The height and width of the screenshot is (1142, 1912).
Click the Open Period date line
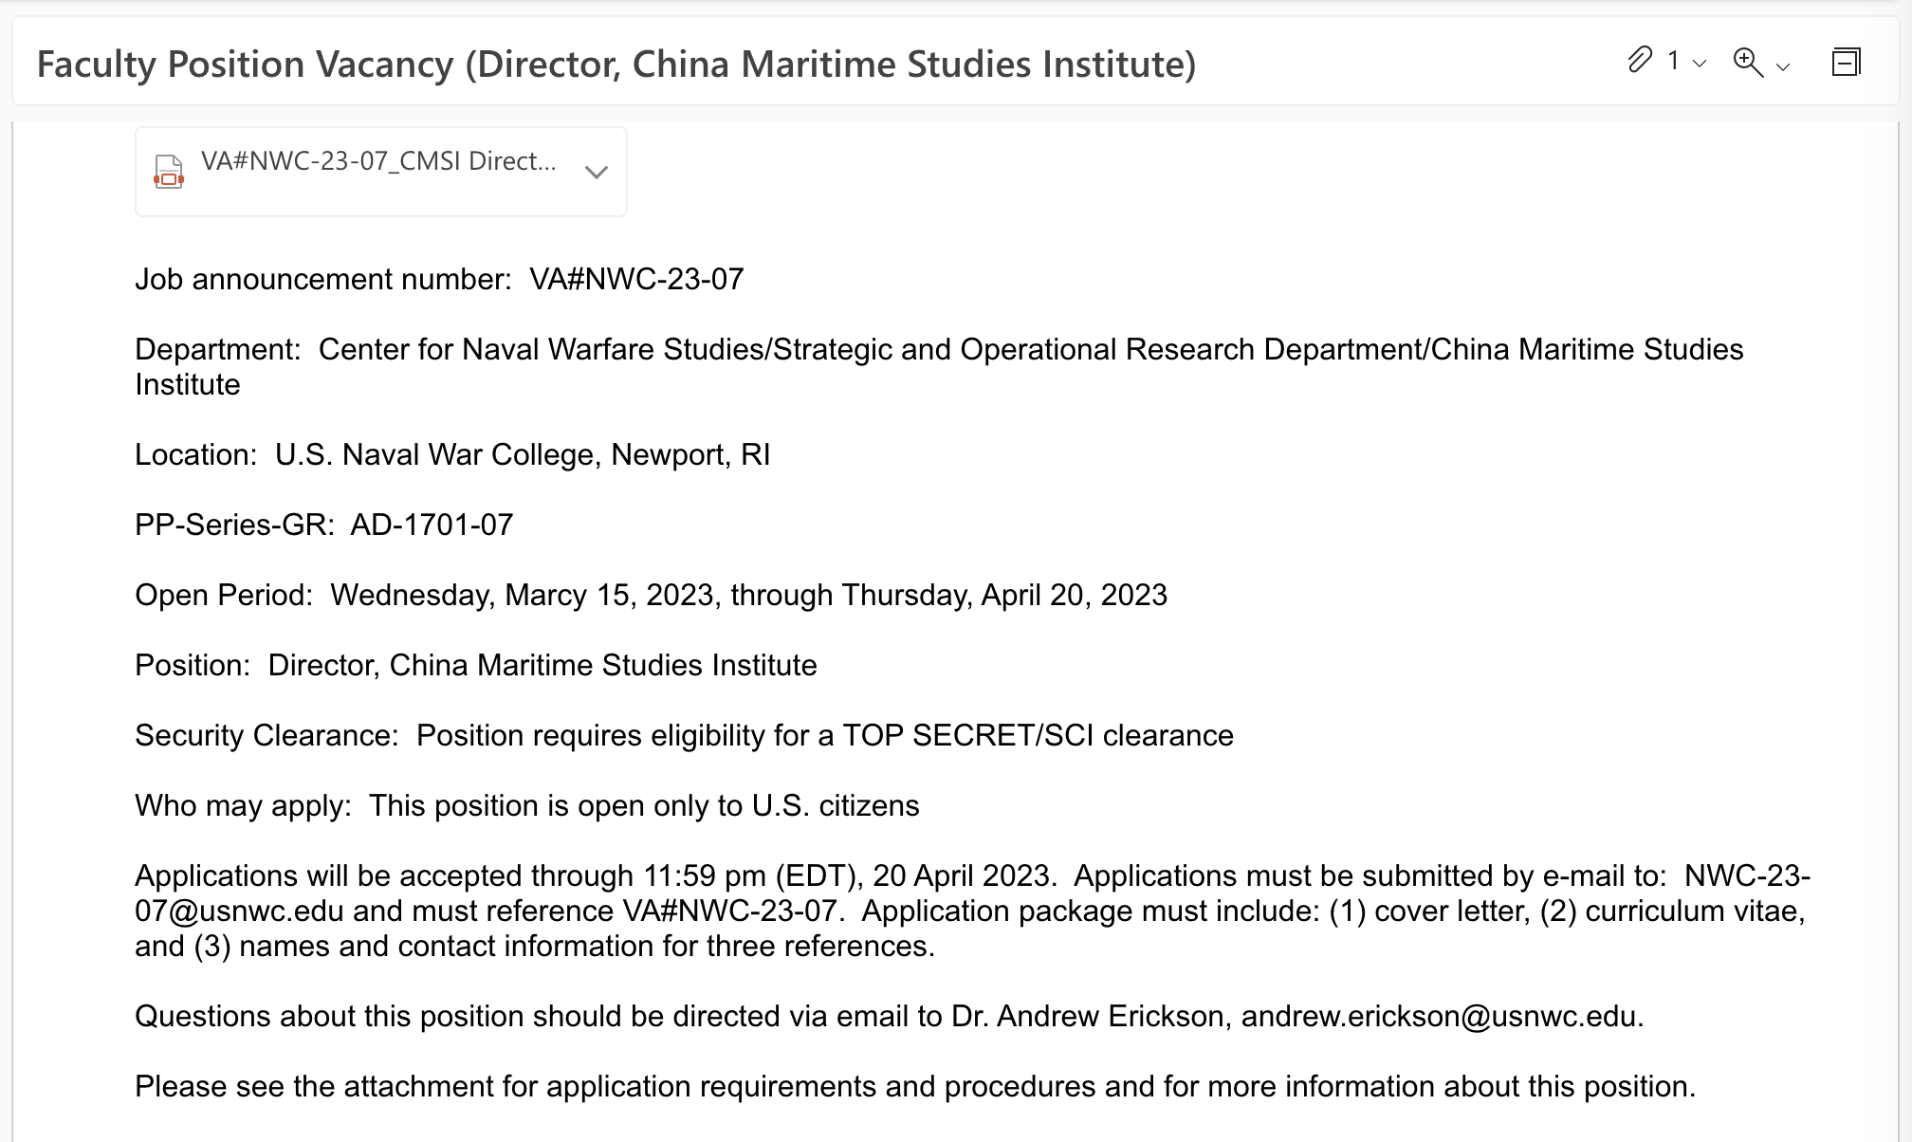click(651, 595)
